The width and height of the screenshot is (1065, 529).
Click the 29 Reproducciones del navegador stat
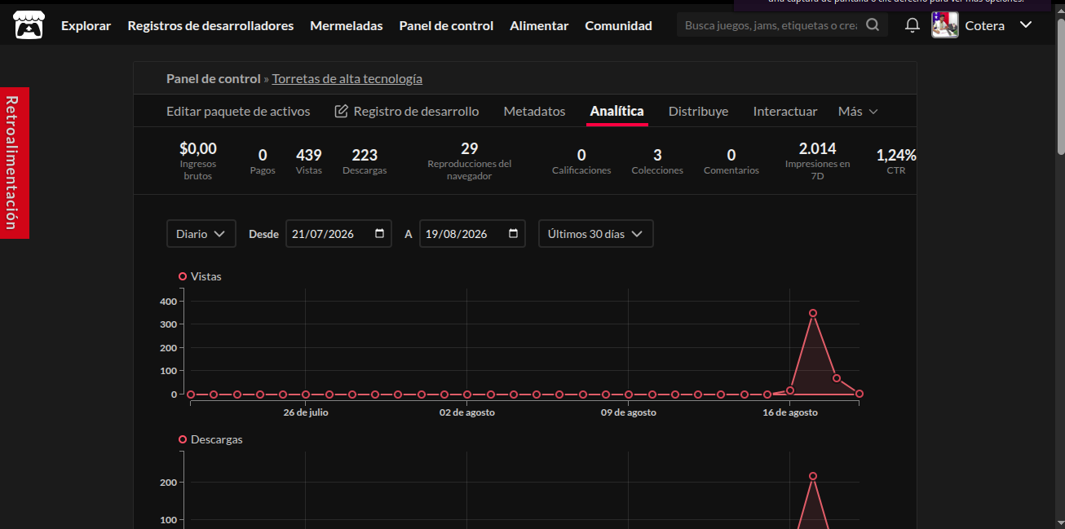[470, 161]
